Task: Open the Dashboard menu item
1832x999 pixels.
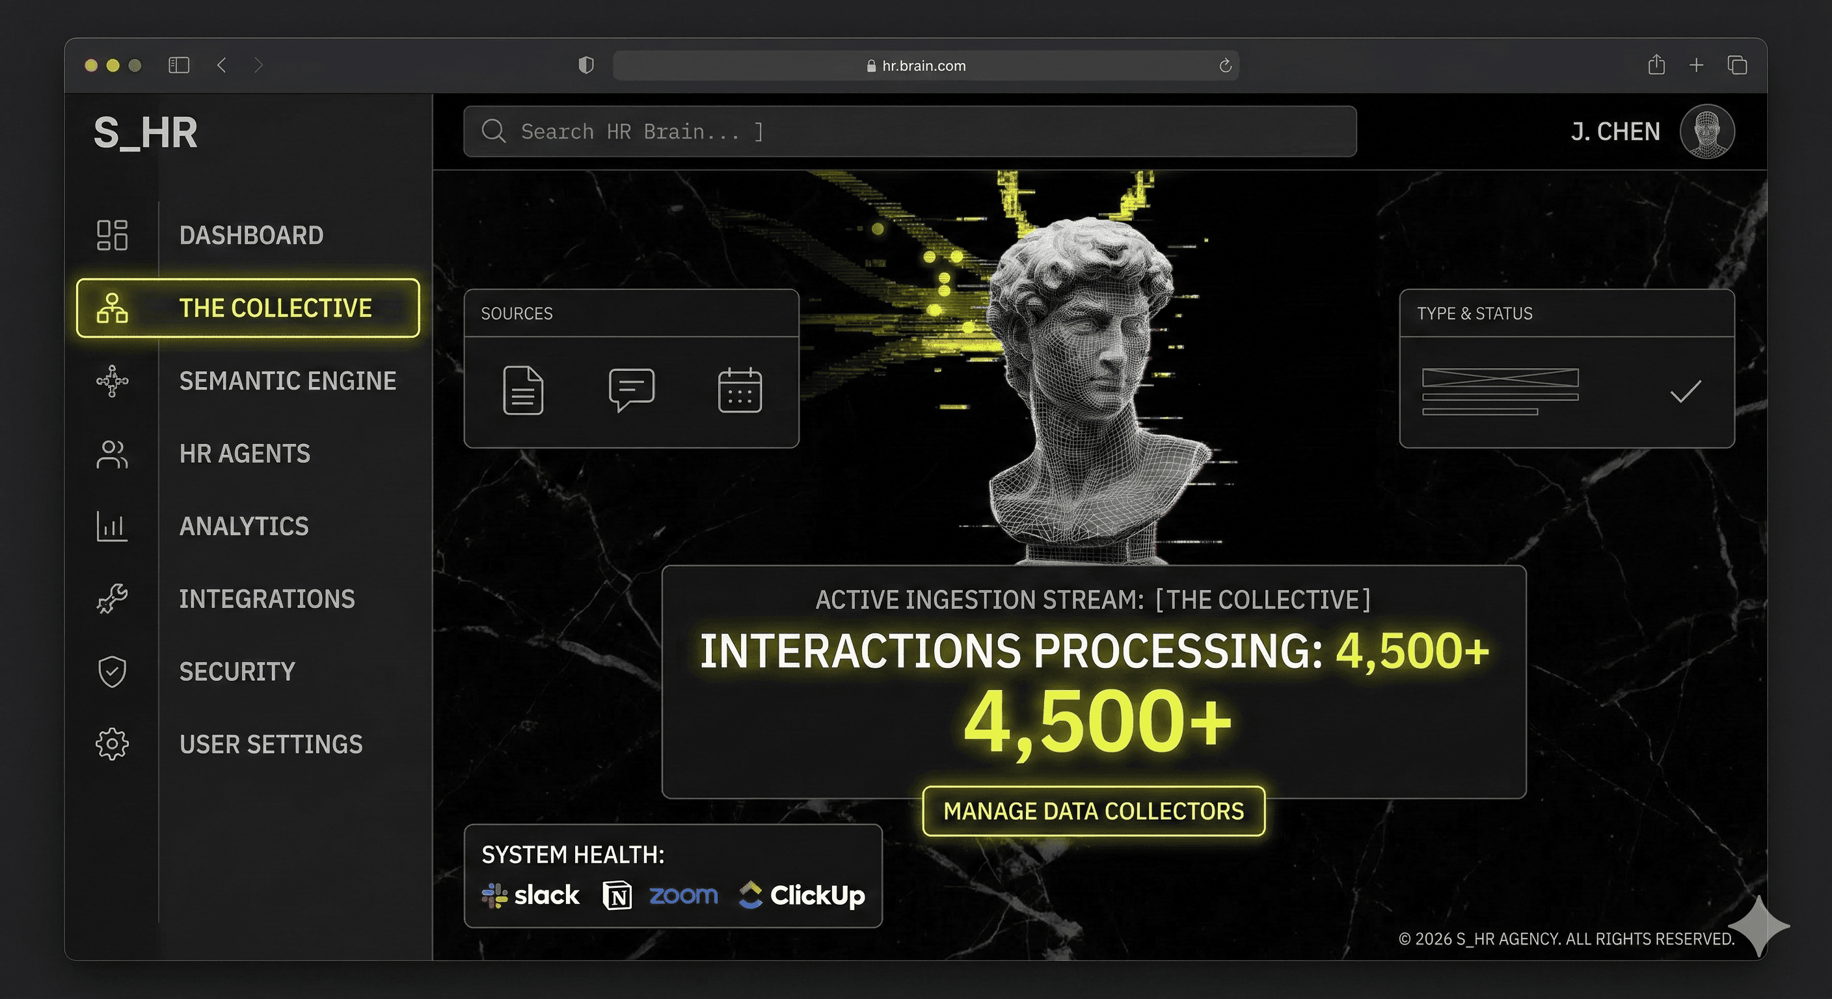Action: click(247, 235)
